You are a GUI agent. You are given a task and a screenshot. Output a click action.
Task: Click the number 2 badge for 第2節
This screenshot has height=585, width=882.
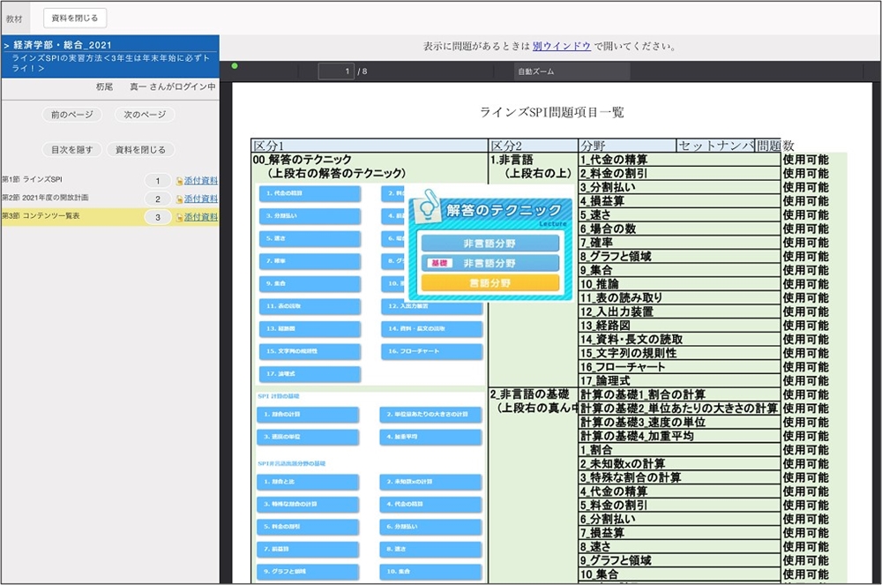point(158,199)
